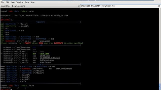This screenshot has height=90, width=161.
Task: Click the ECX: 0x1 line
Action: [x=5, y=28]
